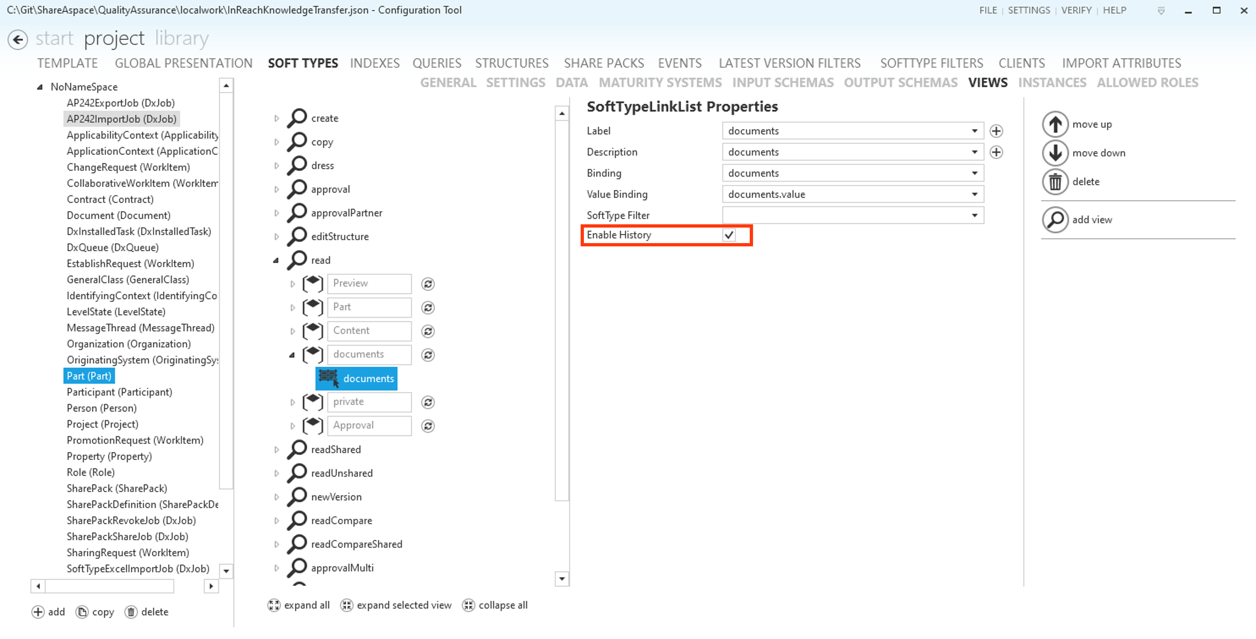Open the SETTINGS sub-tab
The image size is (1256, 639).
(x=515, y=83)
